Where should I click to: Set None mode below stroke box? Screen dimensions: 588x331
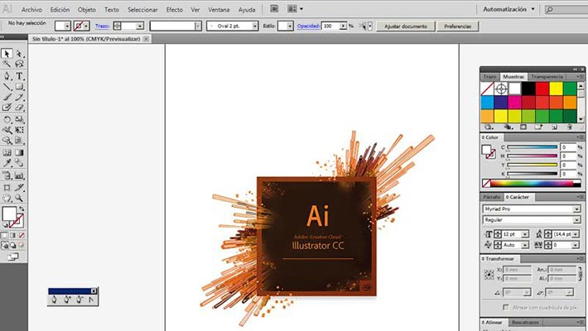coord(22,235)
